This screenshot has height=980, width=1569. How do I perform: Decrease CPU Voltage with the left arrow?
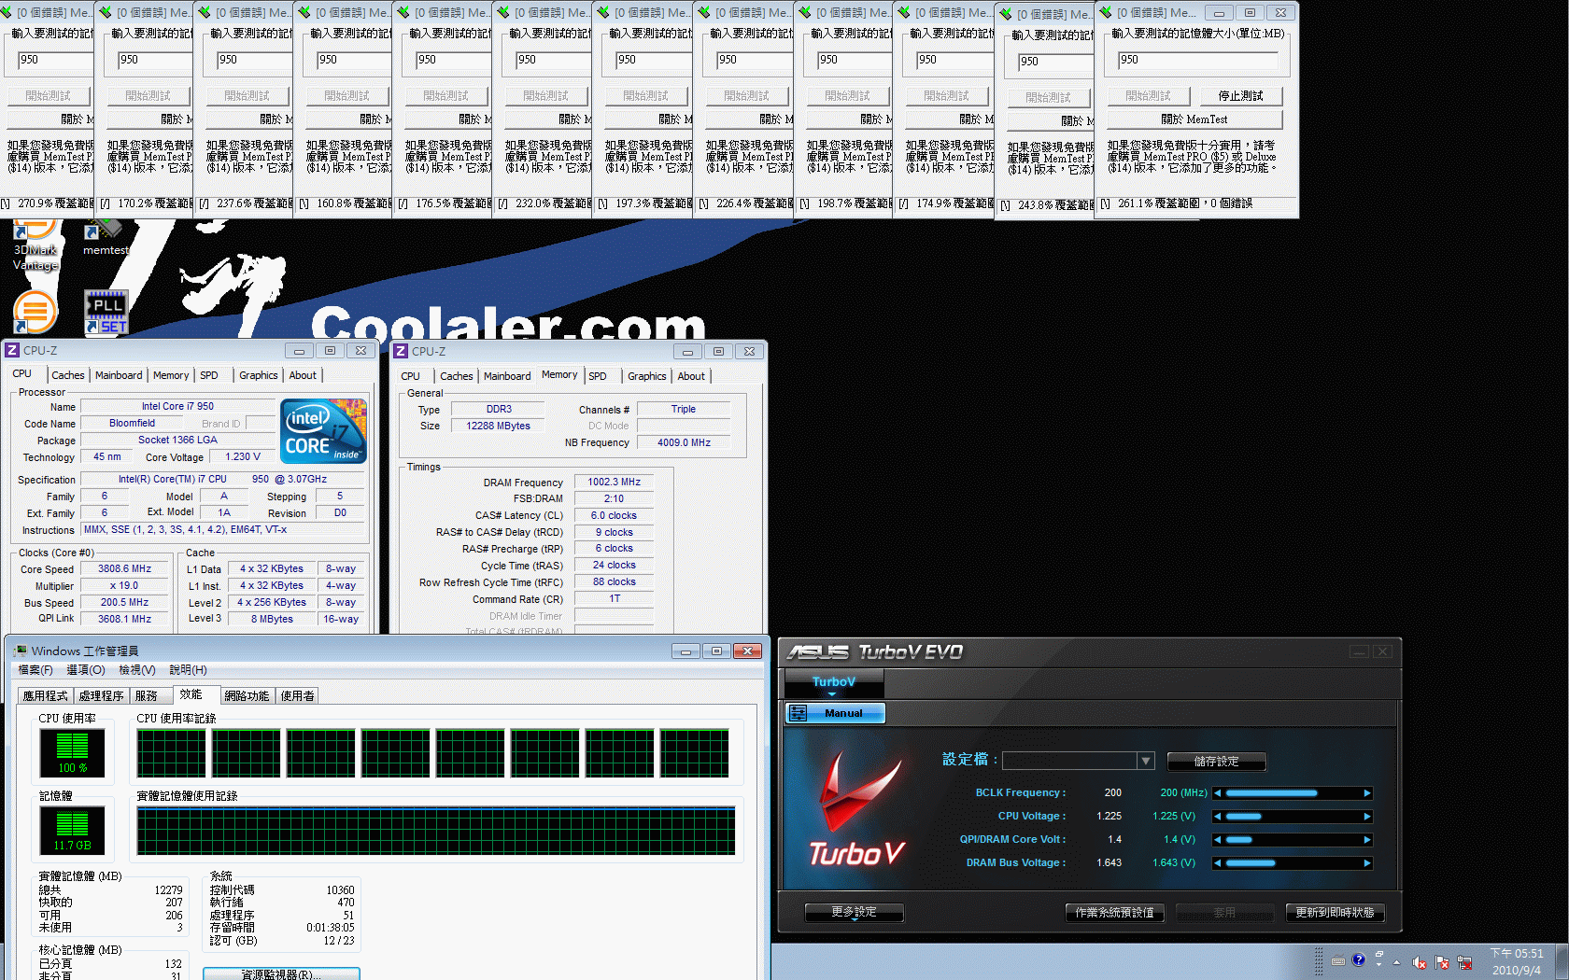click(x=1218, y=817)
